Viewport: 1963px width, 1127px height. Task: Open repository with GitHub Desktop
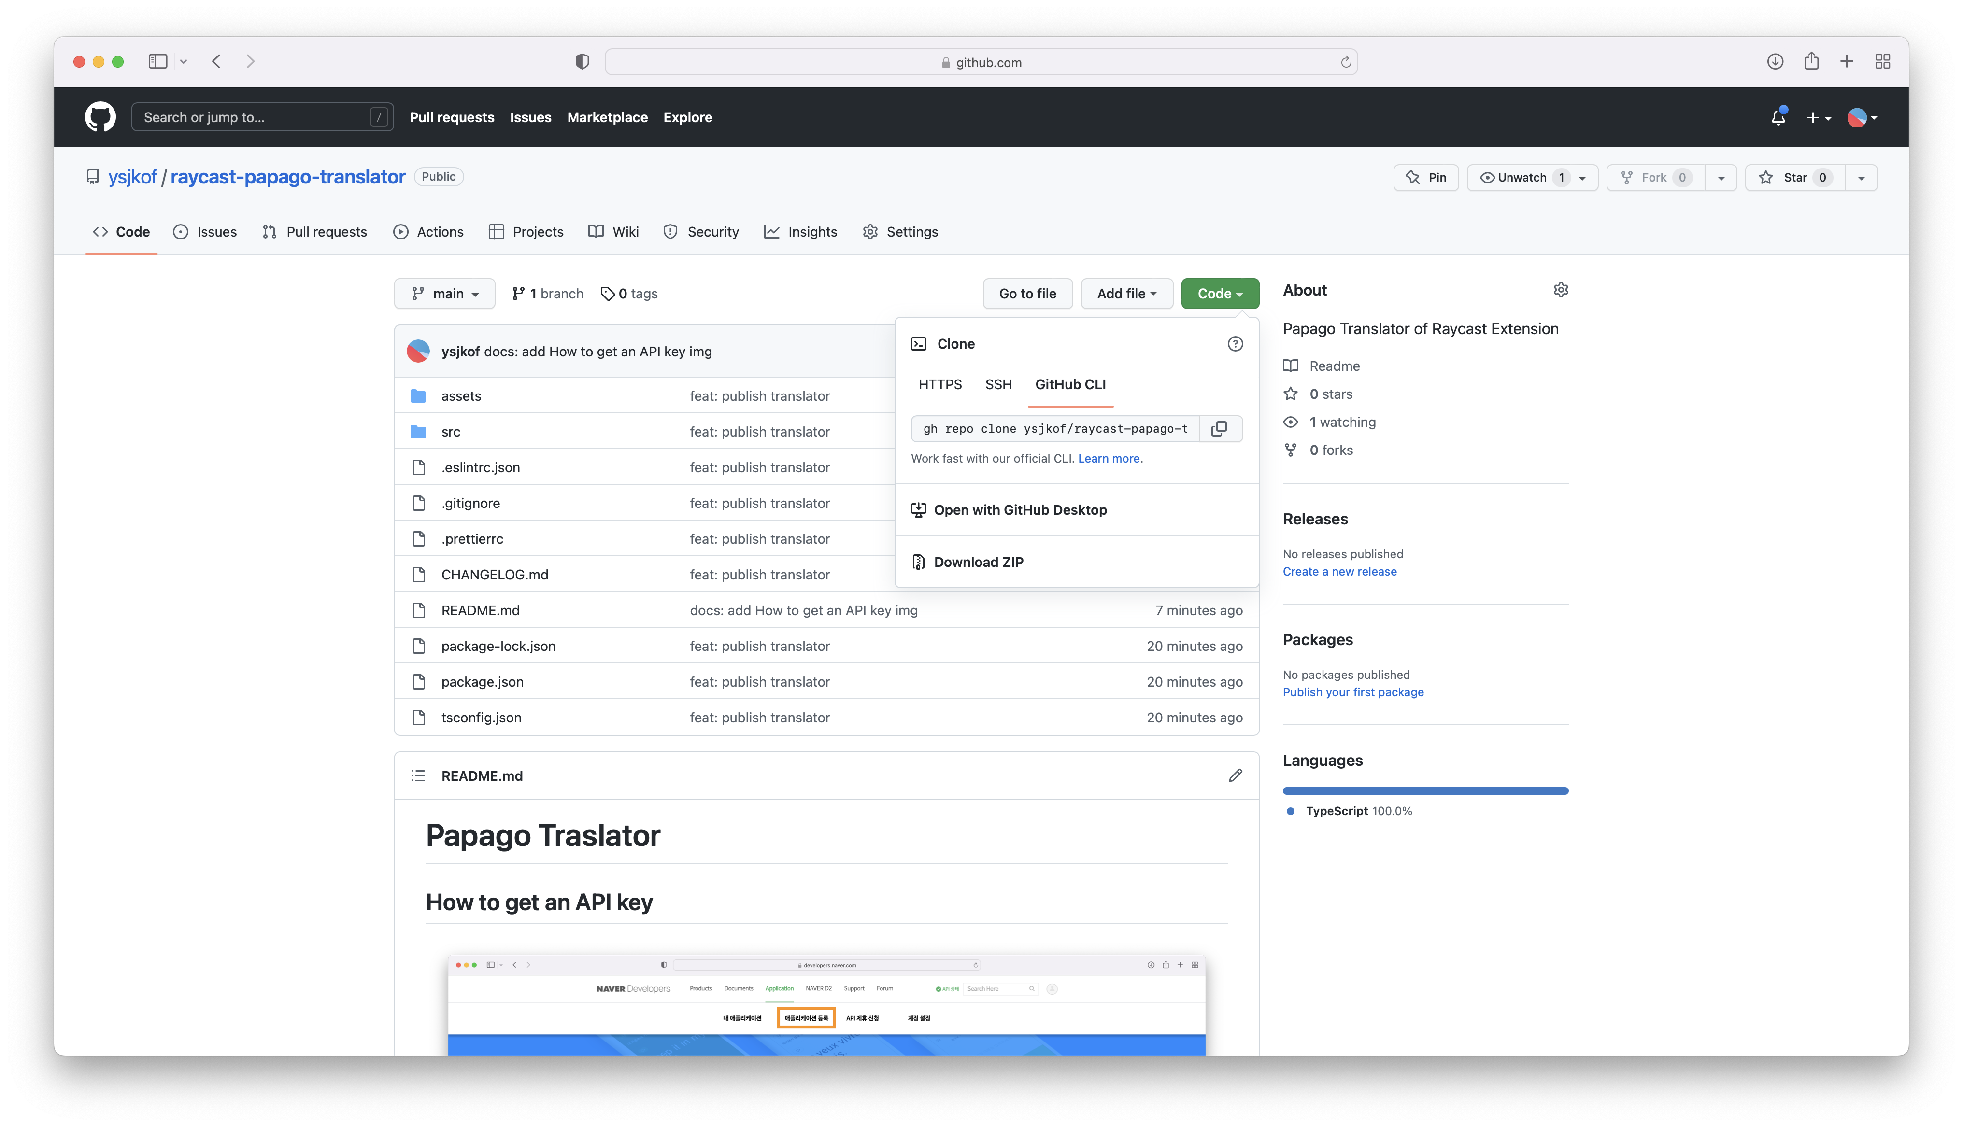pos(1020,509)
